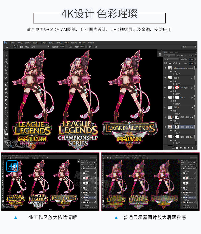The width and height of the screenshot is (201, 234).
Task: Open layer fill dropdown
Action: [195, 63]
